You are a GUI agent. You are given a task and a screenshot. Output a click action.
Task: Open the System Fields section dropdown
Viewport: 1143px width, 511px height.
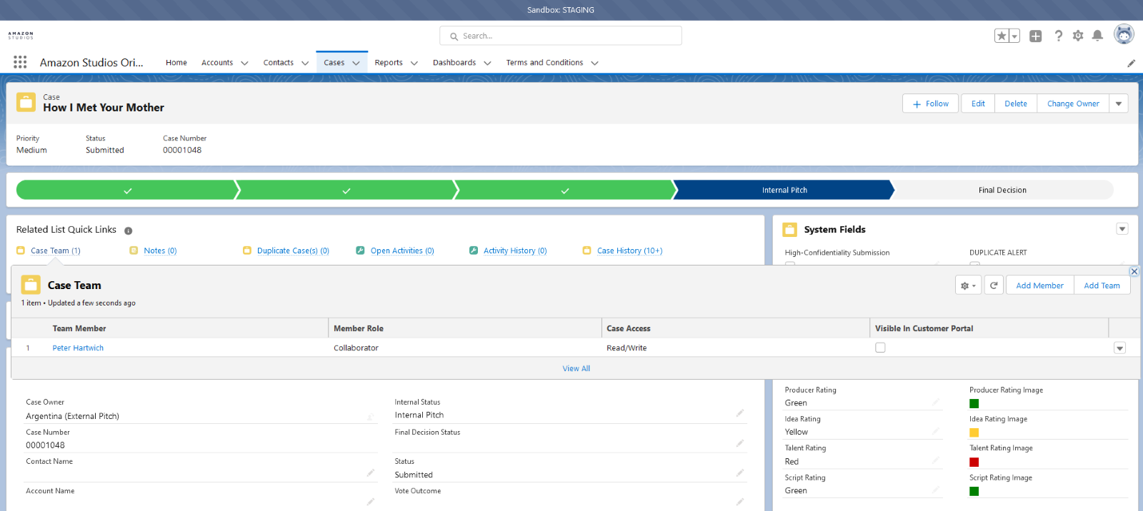click(1122, 229)
